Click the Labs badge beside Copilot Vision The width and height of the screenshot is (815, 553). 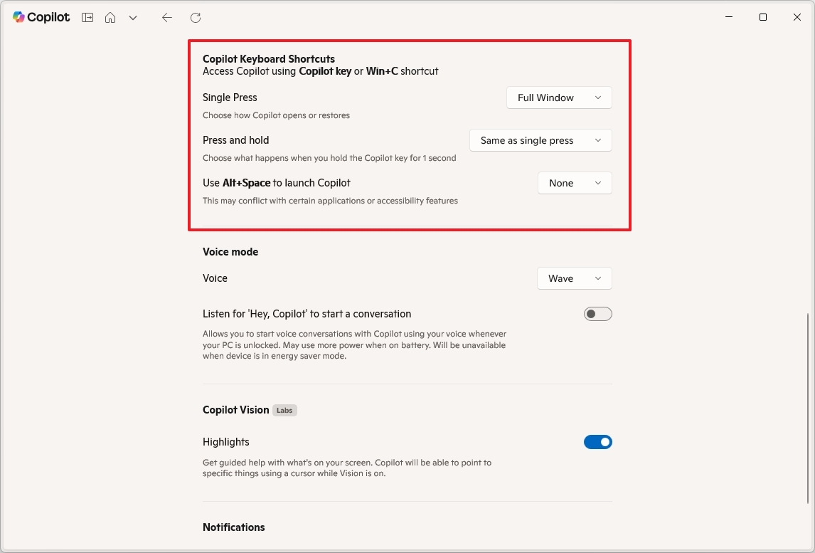[x=284, y=410]
